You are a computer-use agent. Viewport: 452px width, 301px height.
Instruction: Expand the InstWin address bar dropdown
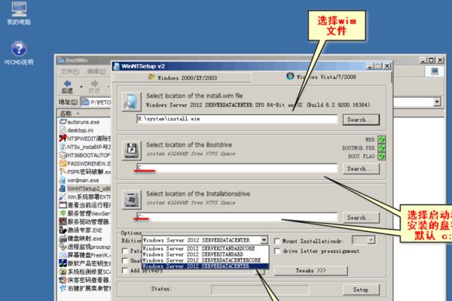pyautogui.click(x=437, y=102)
